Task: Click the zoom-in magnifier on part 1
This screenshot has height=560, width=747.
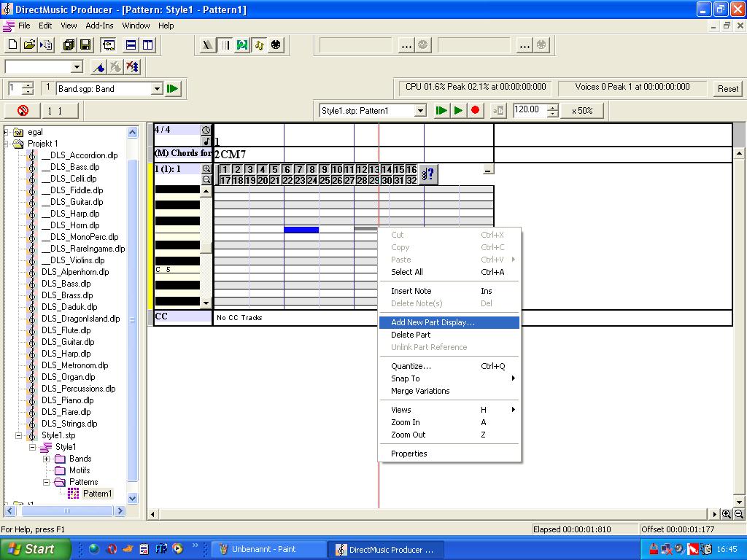Action: [x=206, y=169]
